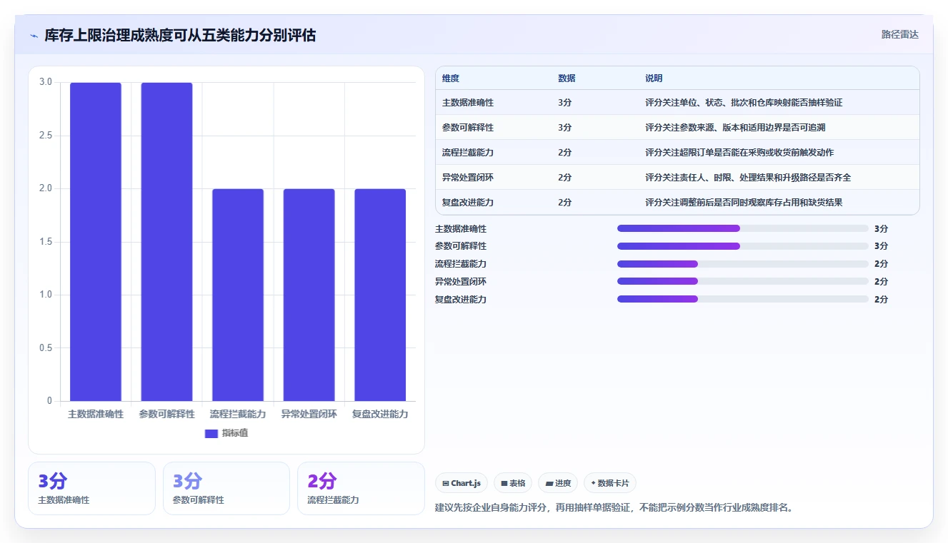Click the 说明 column header
The image size is (948, 543).
(x=654, y=78)
